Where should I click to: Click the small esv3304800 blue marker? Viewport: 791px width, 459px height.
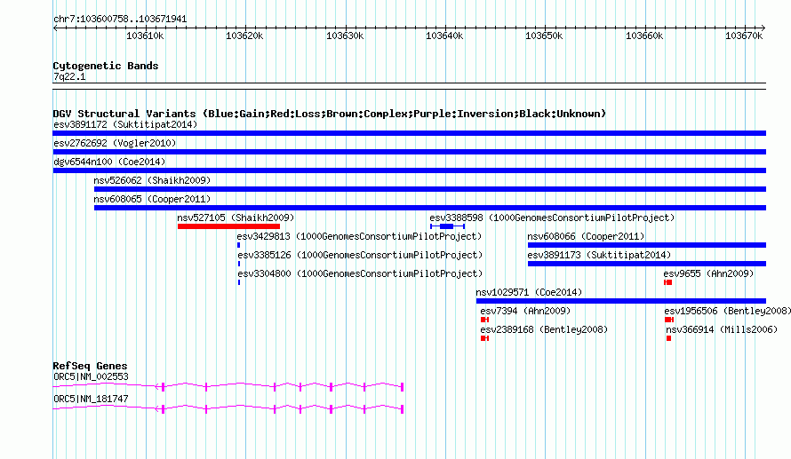(x=239, y=282)
